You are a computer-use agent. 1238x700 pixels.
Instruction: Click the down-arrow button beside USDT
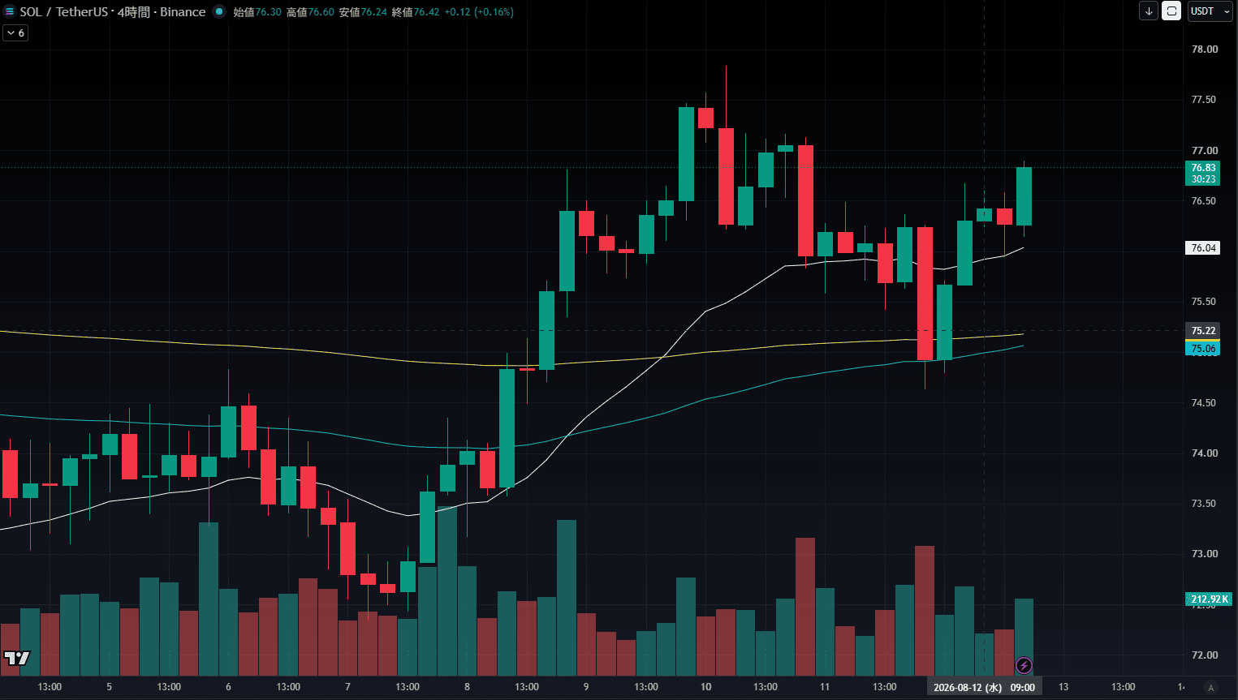point(1149,11)
